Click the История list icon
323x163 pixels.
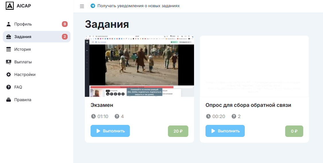click(x=8, y=49)
